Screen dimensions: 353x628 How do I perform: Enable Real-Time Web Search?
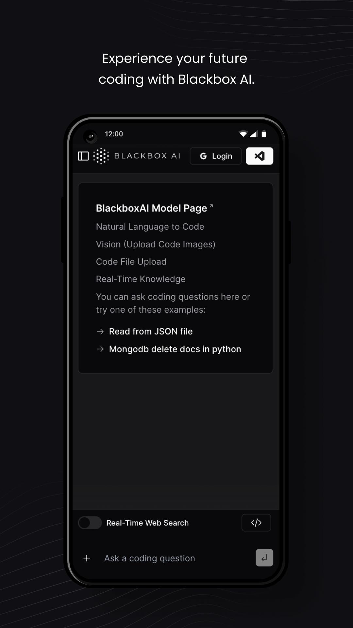90,523
